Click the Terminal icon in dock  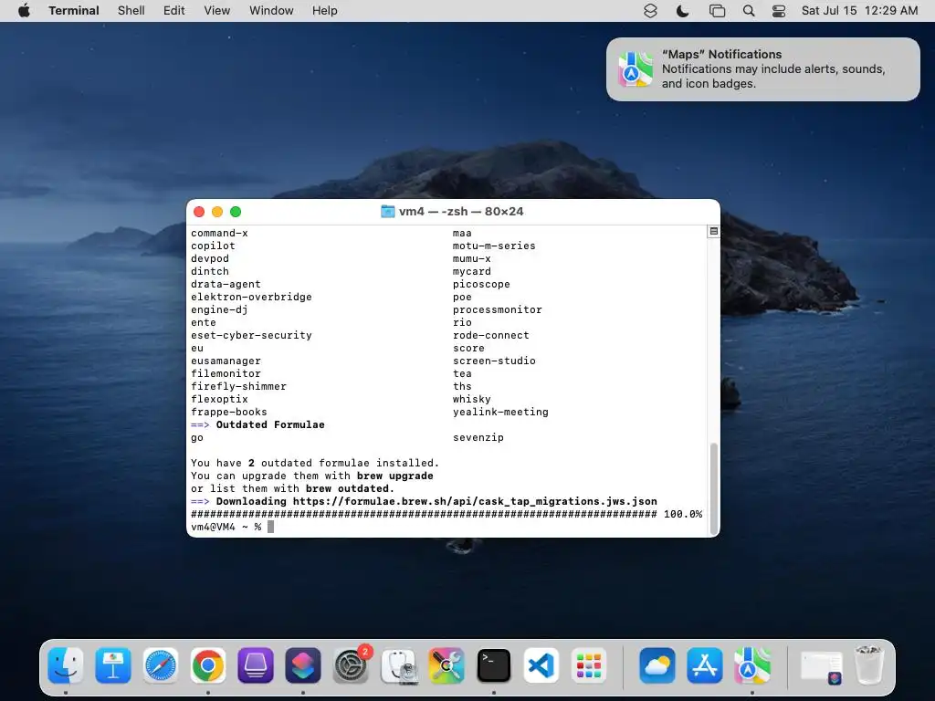click(494, 664)
